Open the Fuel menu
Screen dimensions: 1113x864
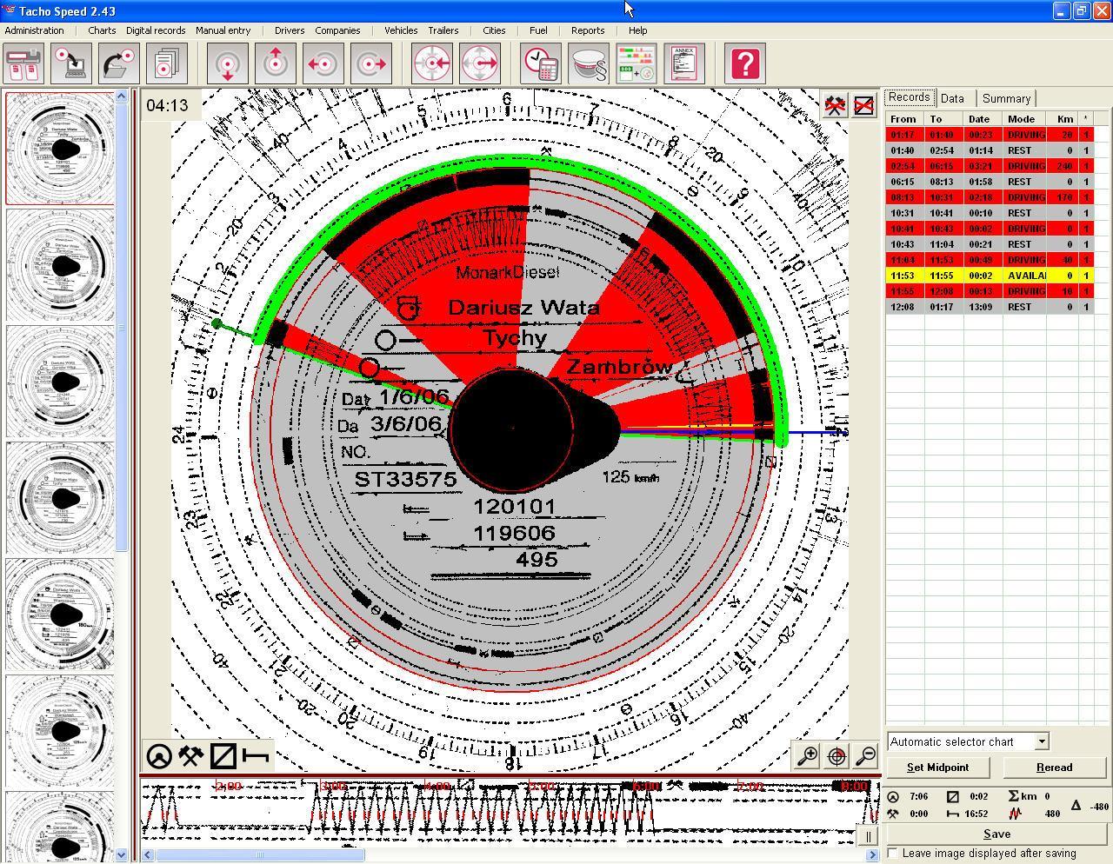tap(538, 30)
